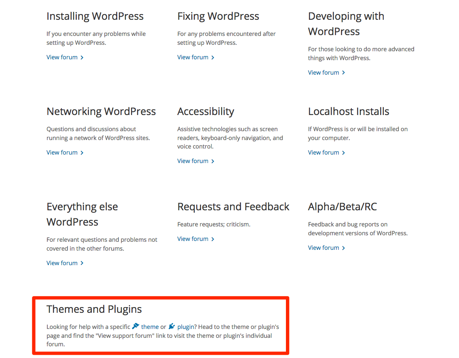Click the chevron after Networking WordPress View forum
Image resolution: width=459 pixels, height=358 pixels.
82,153
